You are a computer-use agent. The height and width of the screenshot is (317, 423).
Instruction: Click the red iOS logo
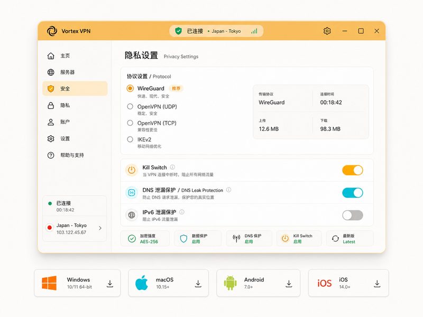tap(324, 283)
